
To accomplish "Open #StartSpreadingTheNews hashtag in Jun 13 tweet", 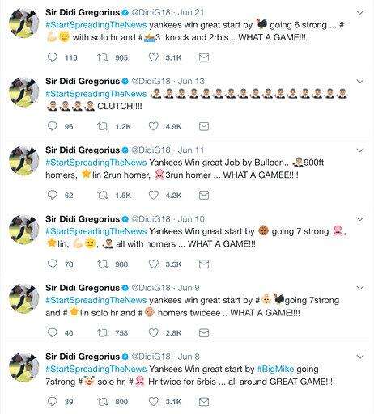I will (x=96, y=94).
